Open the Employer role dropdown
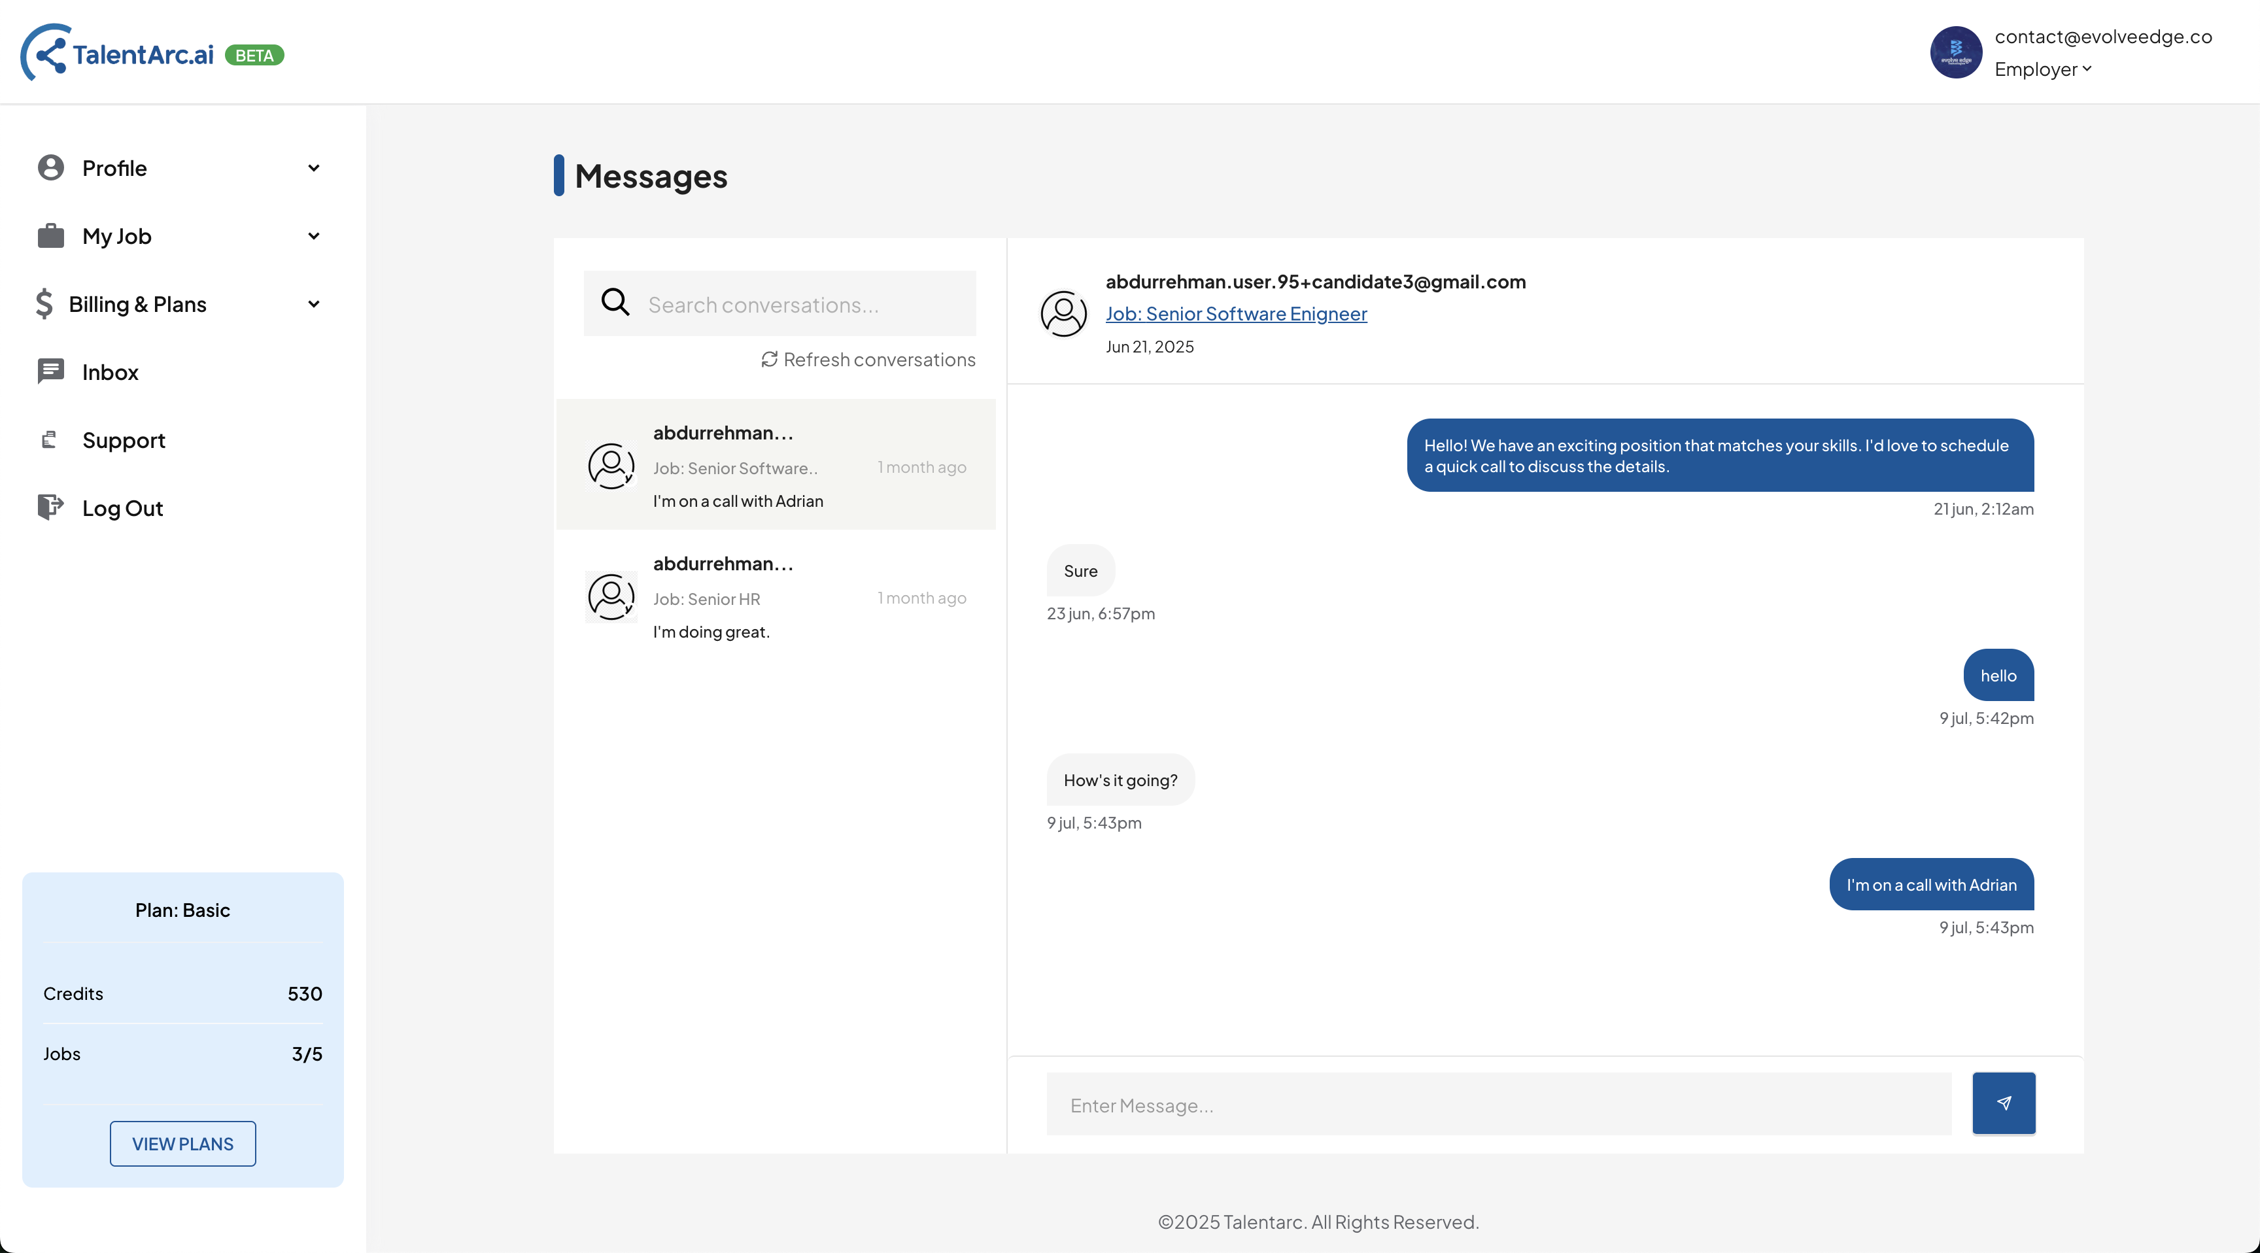Viewport: 2260px width, 1253px height. (x=2042, y=69)
